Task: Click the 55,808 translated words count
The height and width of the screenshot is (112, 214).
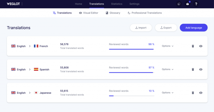Action: 64,67
